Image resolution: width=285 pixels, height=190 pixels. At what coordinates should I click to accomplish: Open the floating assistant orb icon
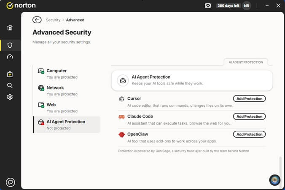[274, 180]
